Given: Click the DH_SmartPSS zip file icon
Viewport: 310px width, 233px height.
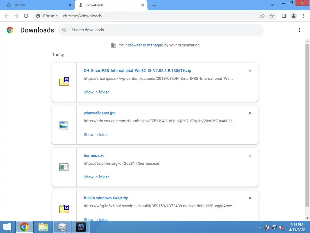Looking at the screenshot, I should click(64, 82).
